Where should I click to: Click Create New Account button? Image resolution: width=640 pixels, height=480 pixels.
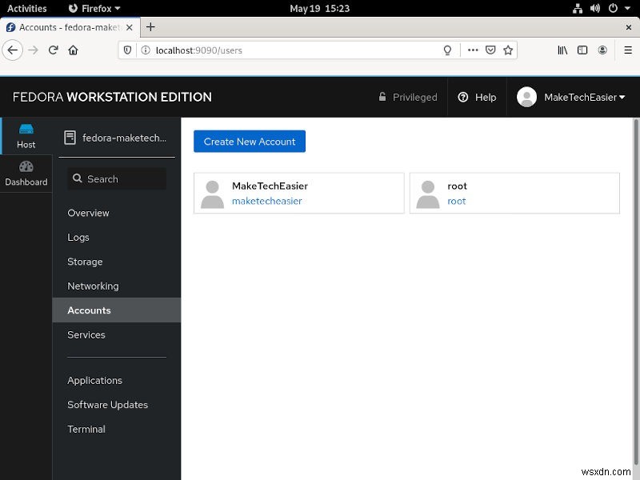point(250,142)
